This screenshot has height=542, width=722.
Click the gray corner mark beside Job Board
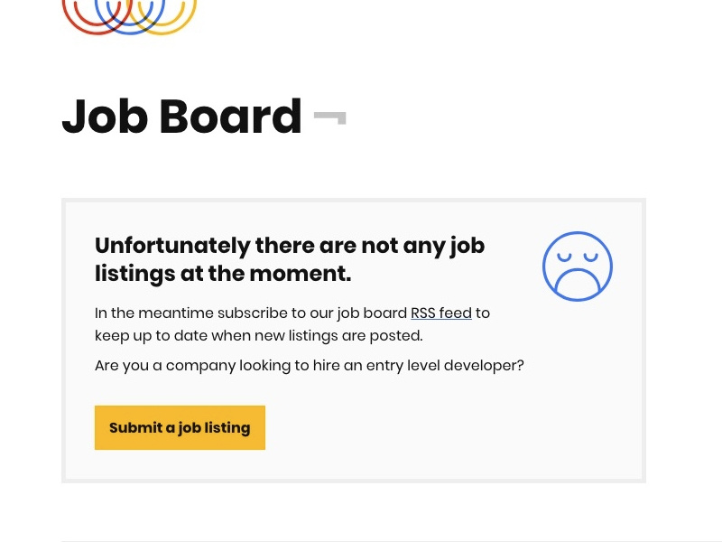[329, 117]
